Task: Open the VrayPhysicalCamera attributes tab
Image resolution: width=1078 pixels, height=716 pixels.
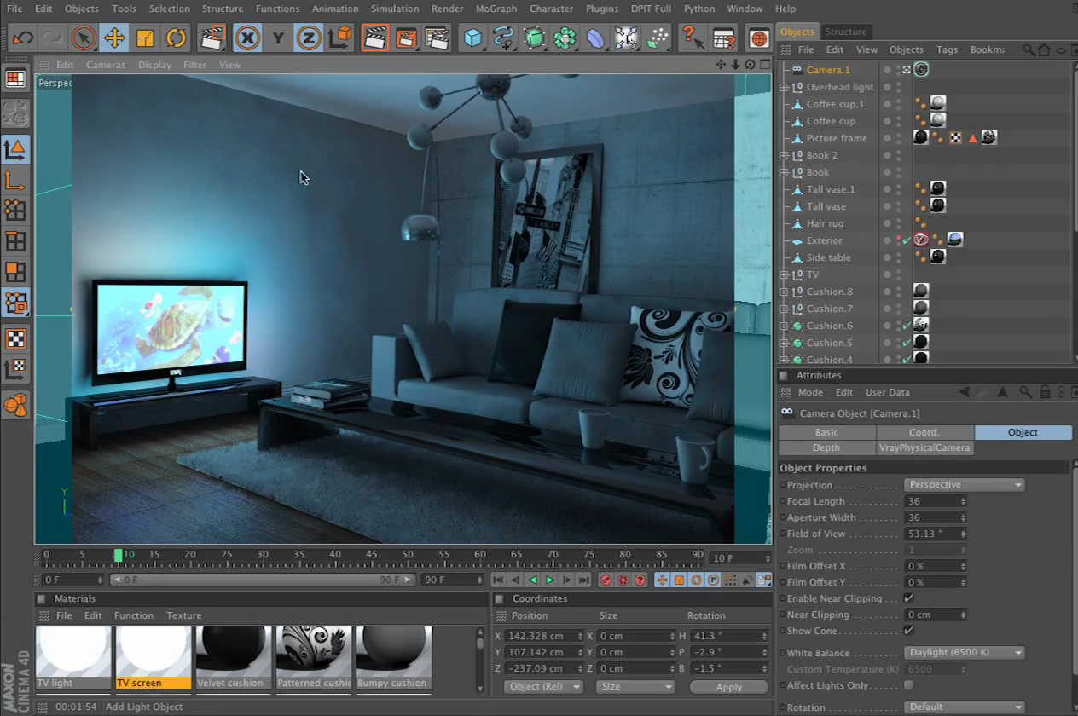Action: (x=924, y=447)
